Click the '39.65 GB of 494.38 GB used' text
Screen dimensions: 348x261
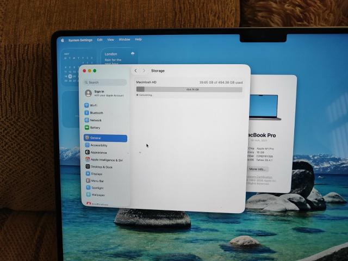point(221,82)
